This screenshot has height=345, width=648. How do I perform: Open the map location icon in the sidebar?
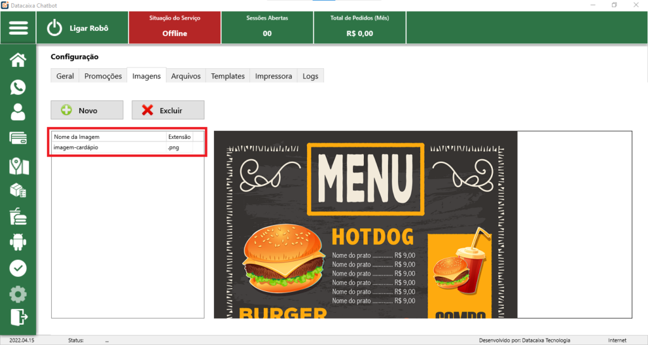click(x=18, y=165)
